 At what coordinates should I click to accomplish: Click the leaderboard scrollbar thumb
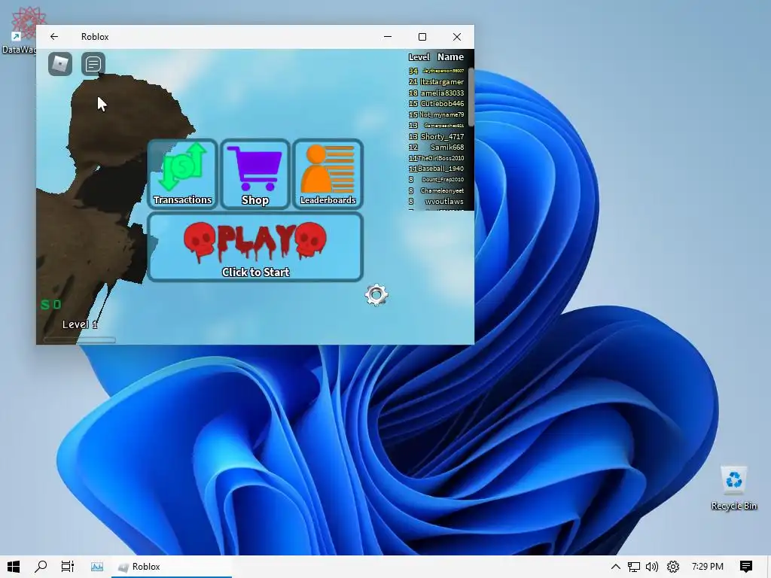click(471, 97)
